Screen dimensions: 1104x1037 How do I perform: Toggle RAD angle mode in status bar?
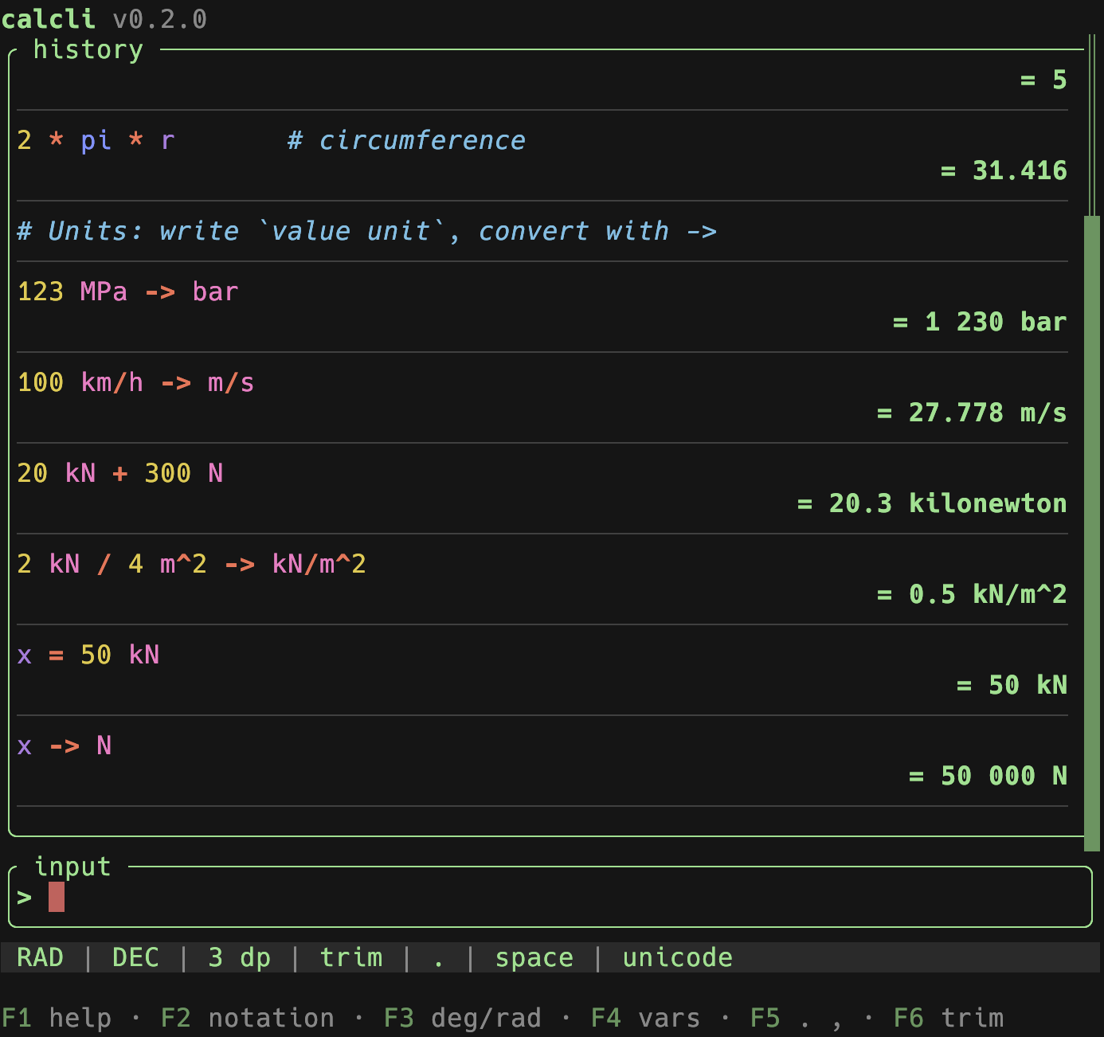tap(41, 957)
